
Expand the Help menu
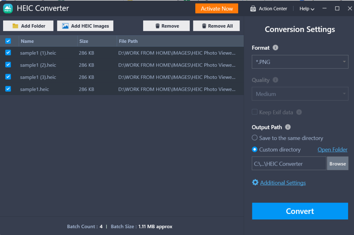[x=307, y=9]
